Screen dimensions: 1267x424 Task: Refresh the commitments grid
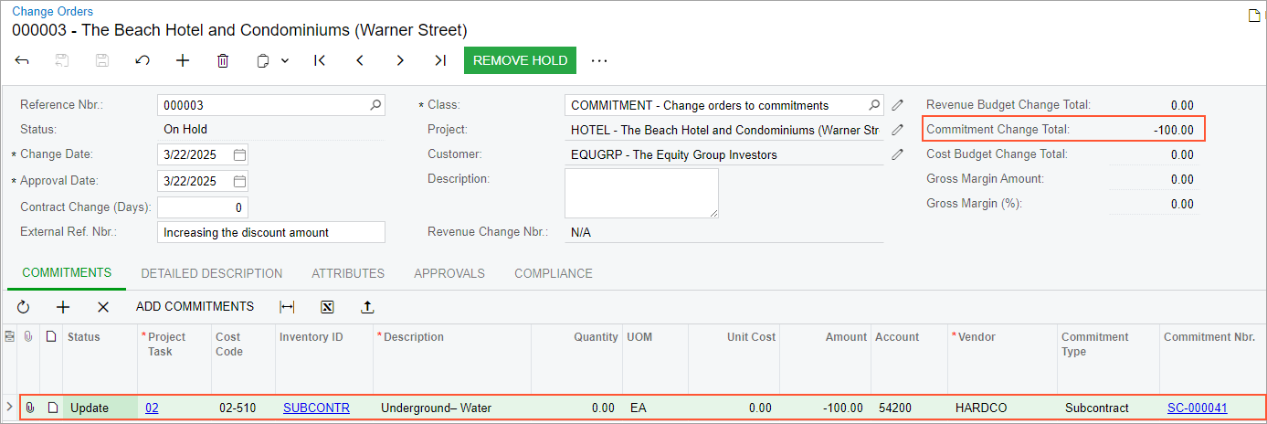(x=24, y=307)
